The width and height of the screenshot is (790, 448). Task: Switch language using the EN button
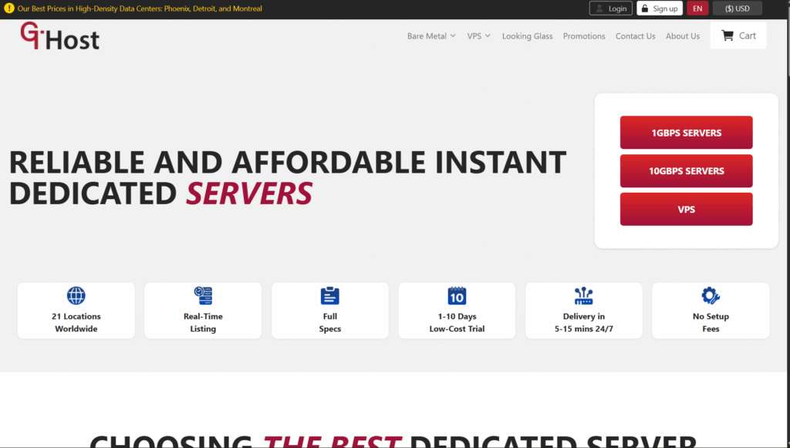tap(697, 8)
